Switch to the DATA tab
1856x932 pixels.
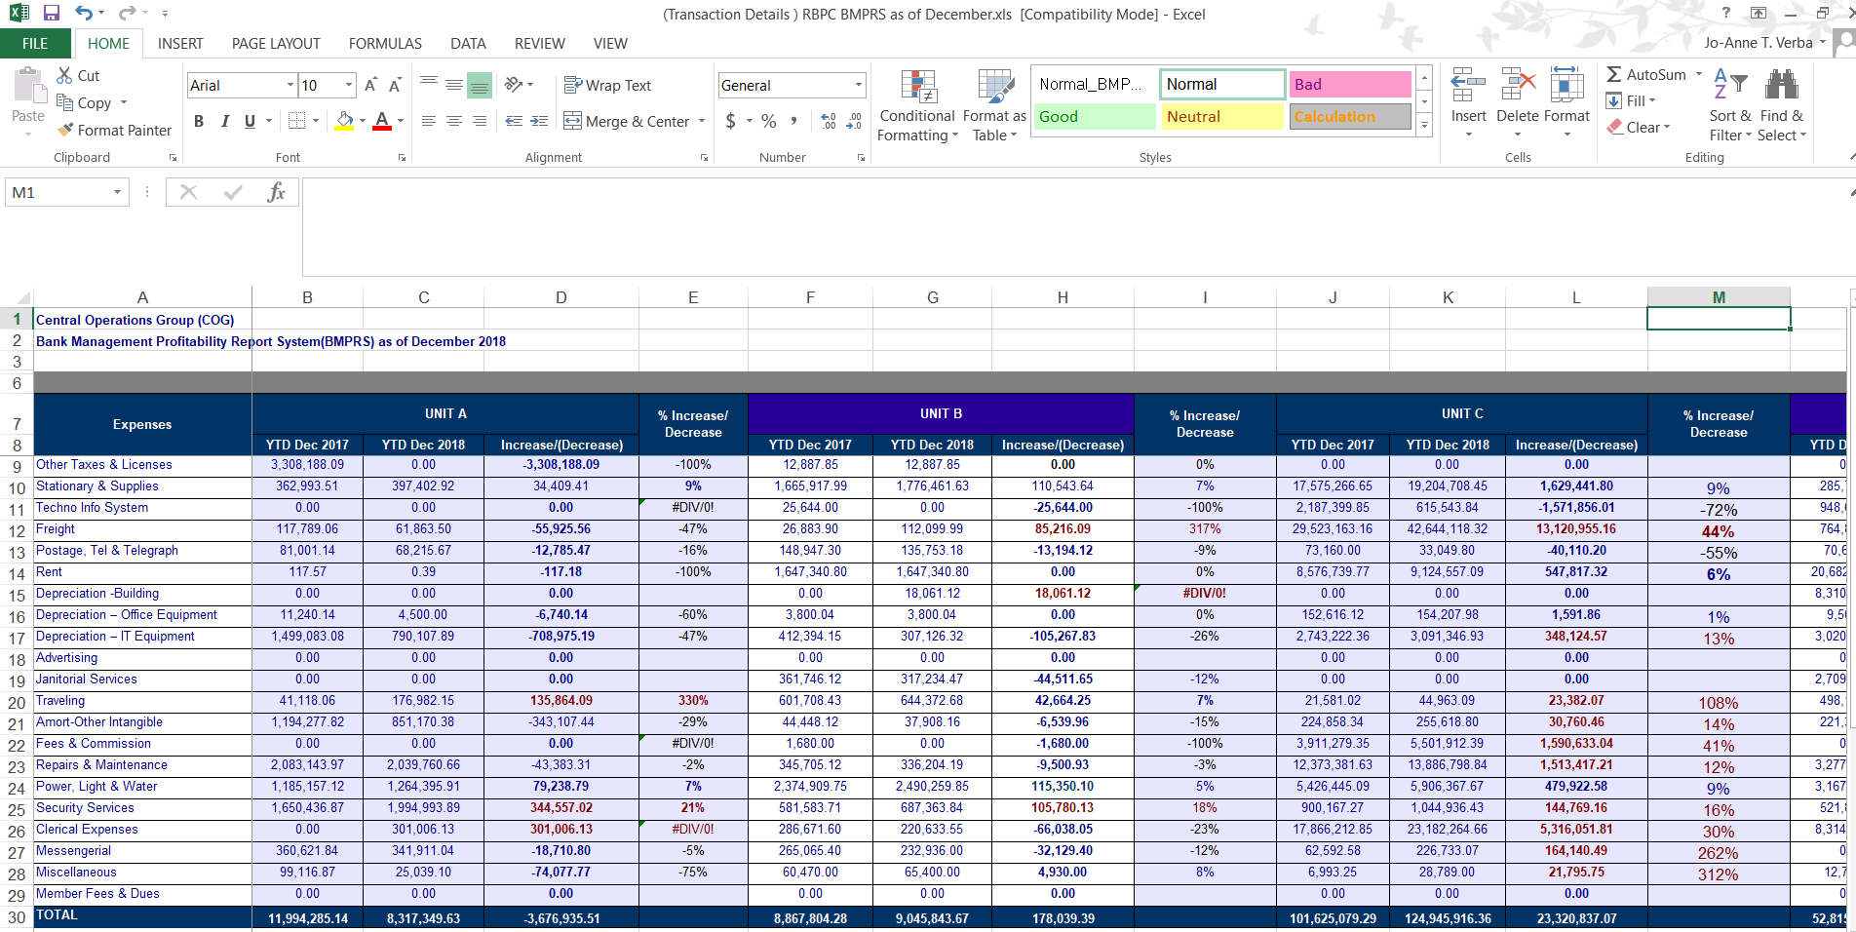tap(468, 43)
